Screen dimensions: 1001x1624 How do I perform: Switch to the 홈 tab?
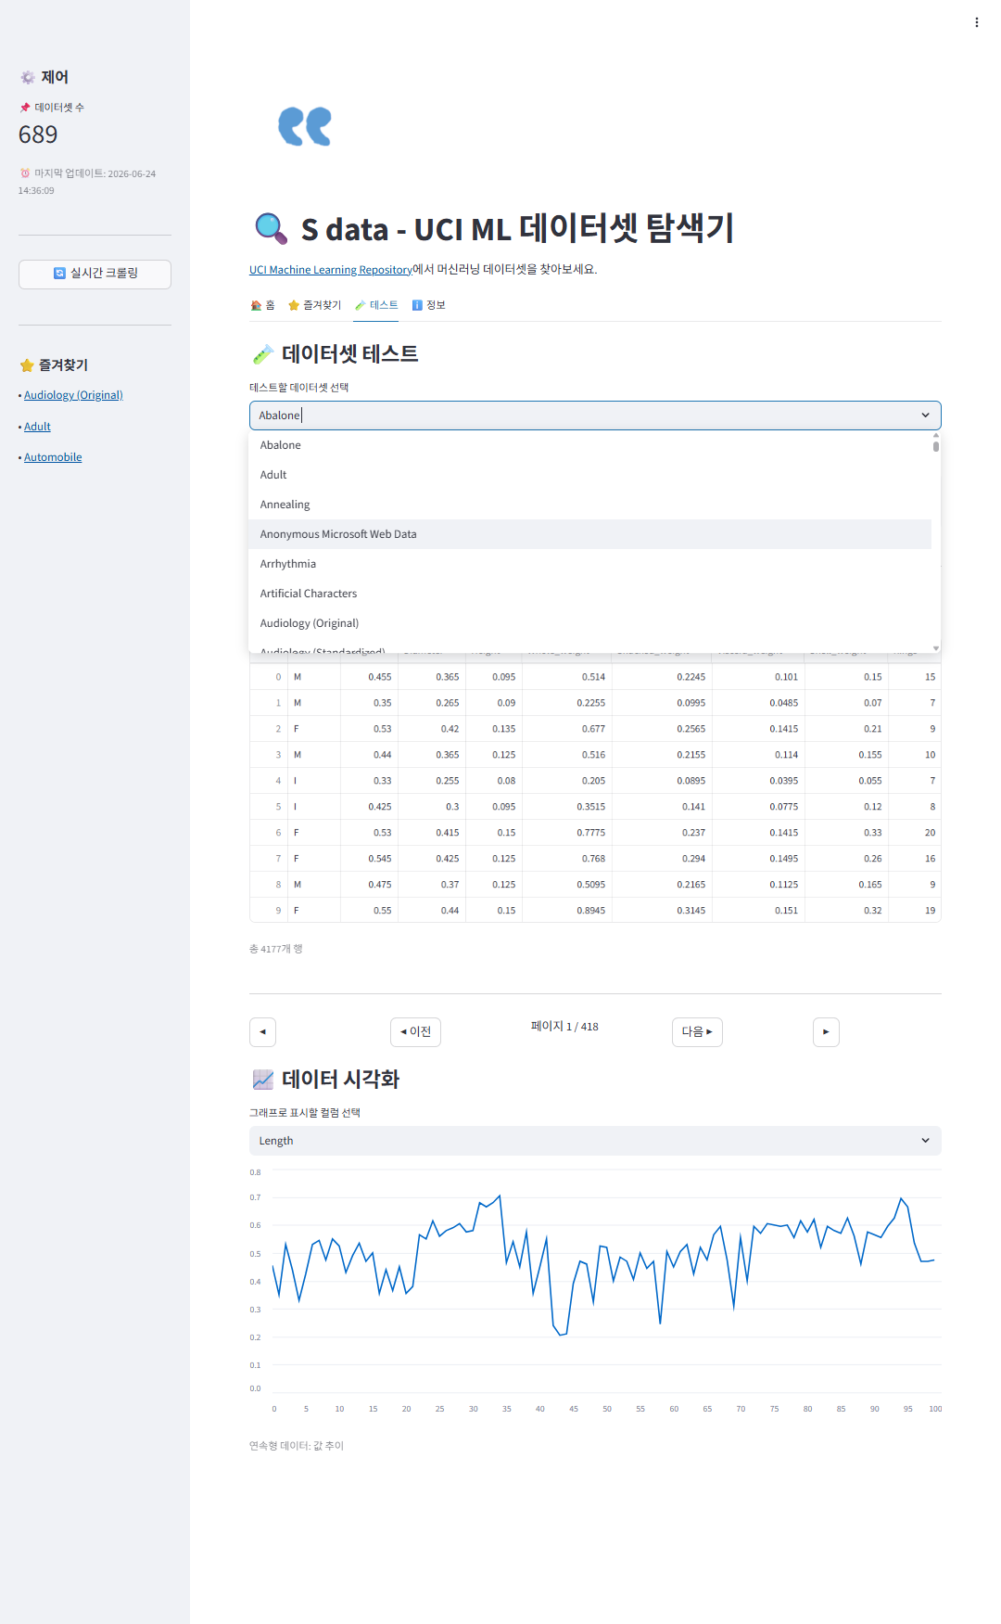click(x=262, y=305)
